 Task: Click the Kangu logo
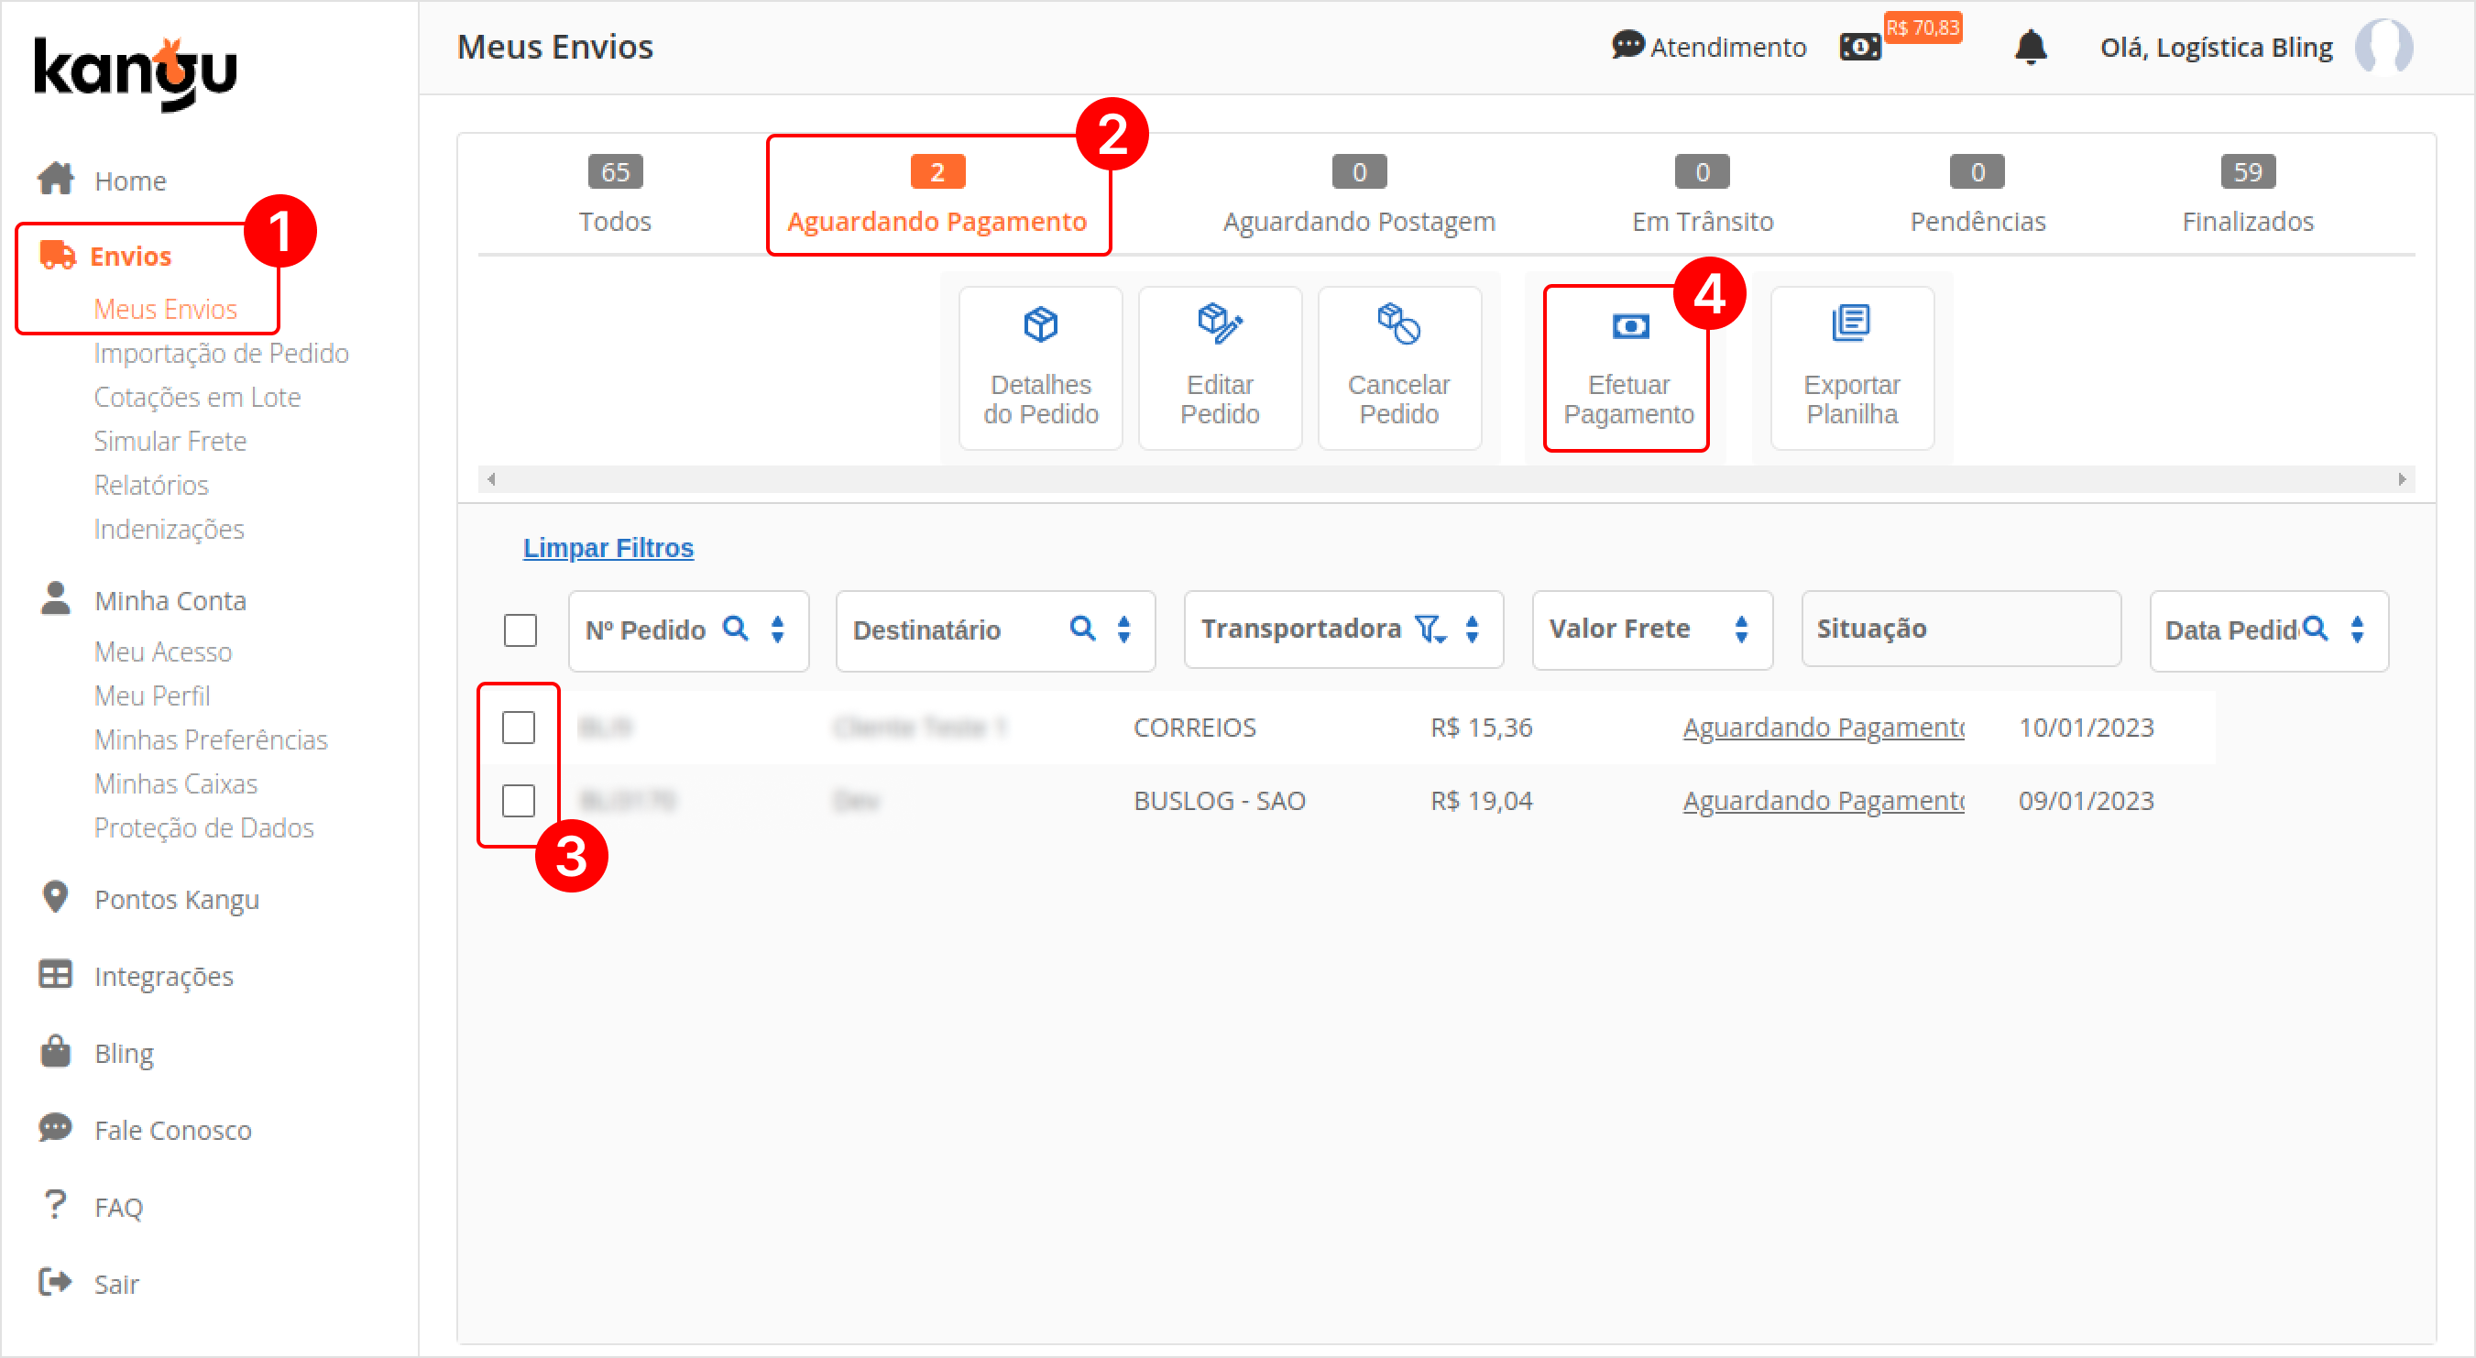136,74
